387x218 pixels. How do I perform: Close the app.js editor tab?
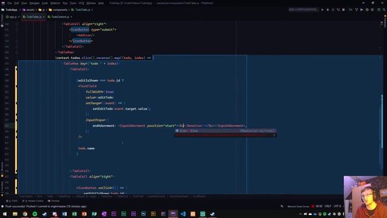(19, 17)
